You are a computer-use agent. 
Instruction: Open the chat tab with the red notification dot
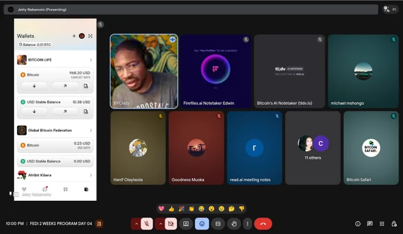pos(45,190)
